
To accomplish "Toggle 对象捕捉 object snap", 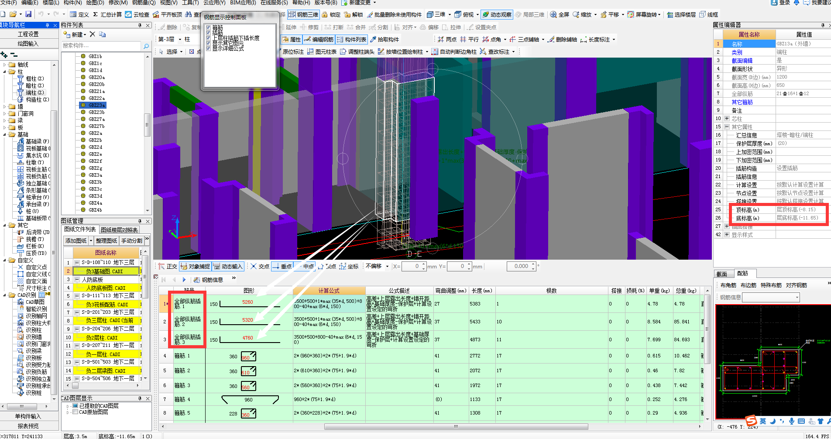I will coord(195,266).
